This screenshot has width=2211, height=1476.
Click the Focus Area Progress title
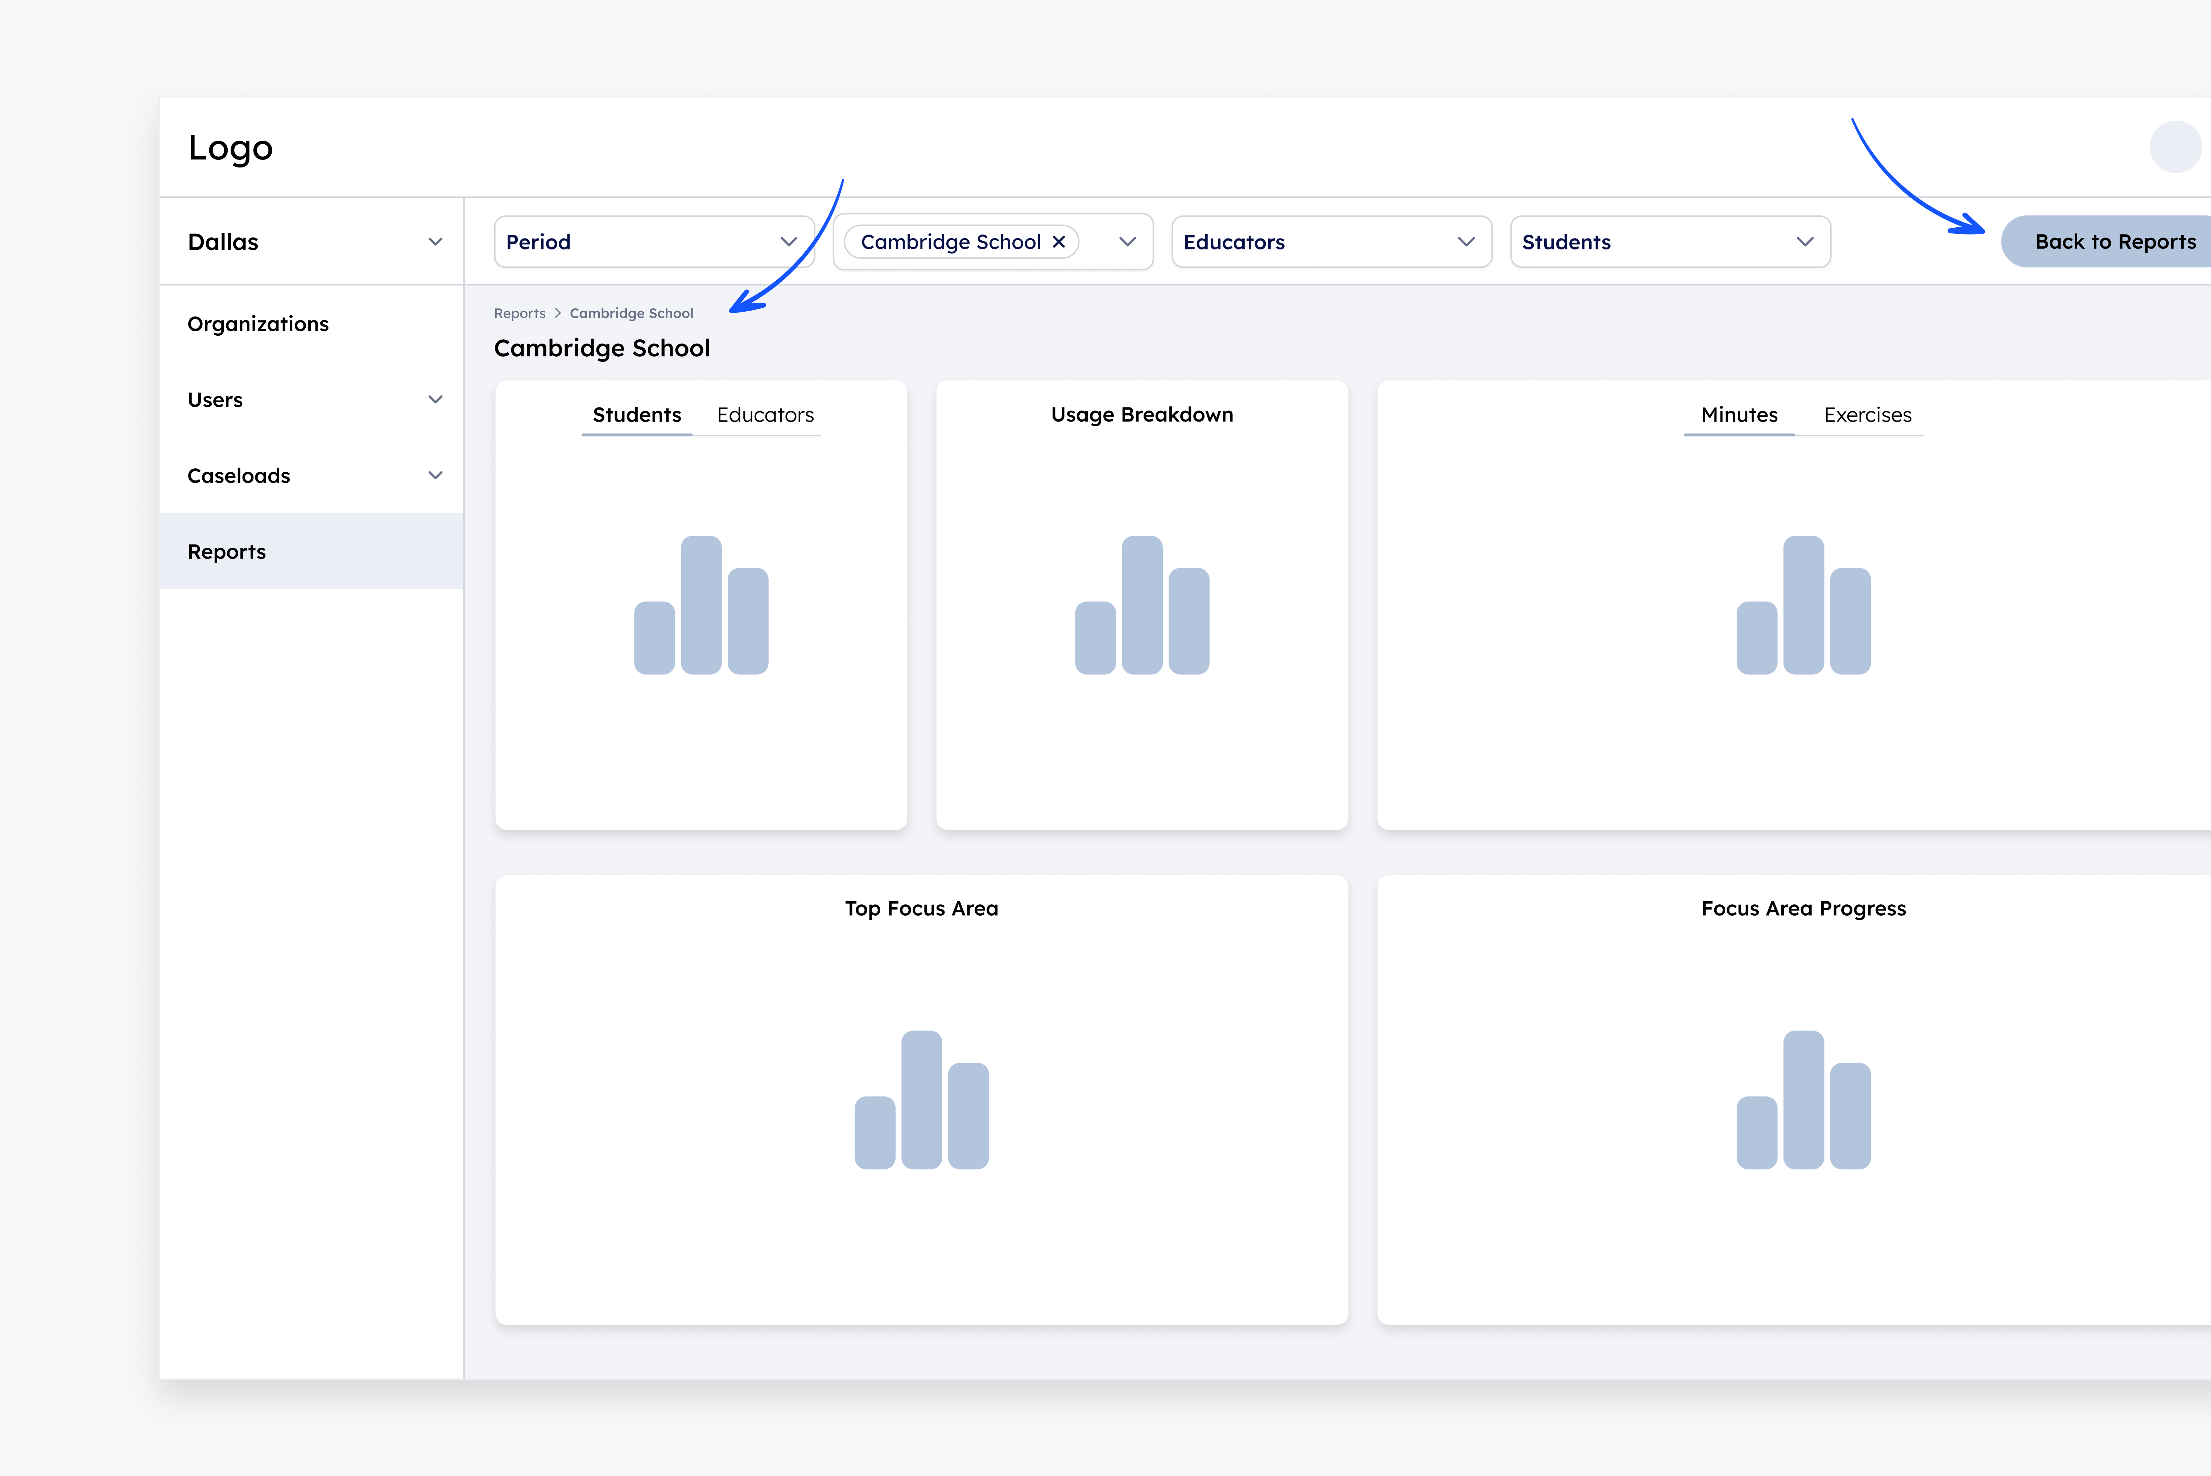pos(1803,908)
